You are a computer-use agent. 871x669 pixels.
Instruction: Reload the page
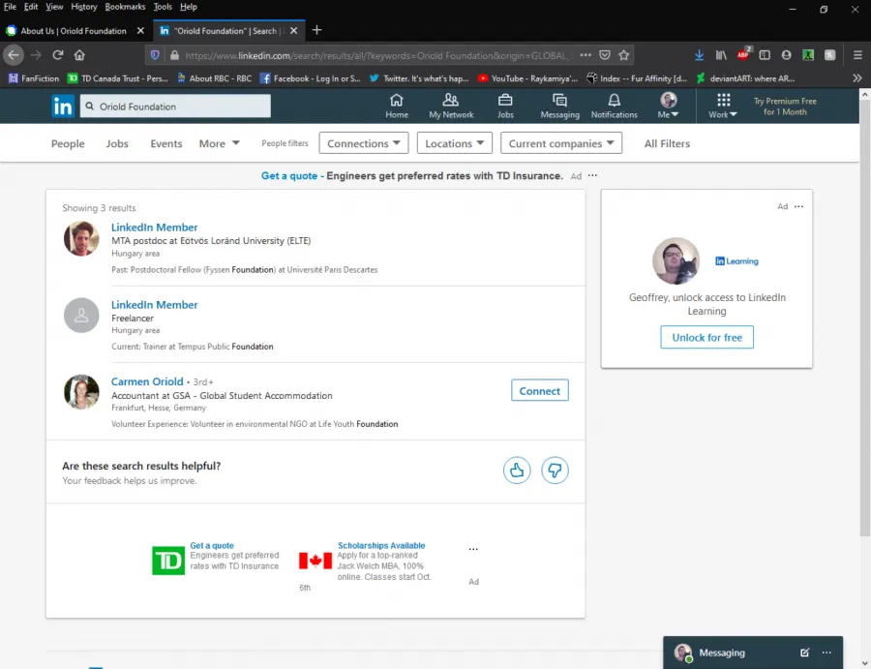[x=58, y=55]
